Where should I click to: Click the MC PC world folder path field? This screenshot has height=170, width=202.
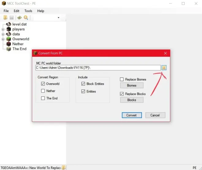click(98, 68)
